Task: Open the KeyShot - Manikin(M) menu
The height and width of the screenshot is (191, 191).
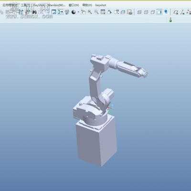Action: pyautogui.click(x=49, y=5)
